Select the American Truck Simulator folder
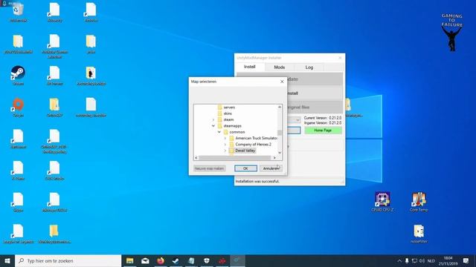Screen dimensions: 476x267 coord(256,138)
